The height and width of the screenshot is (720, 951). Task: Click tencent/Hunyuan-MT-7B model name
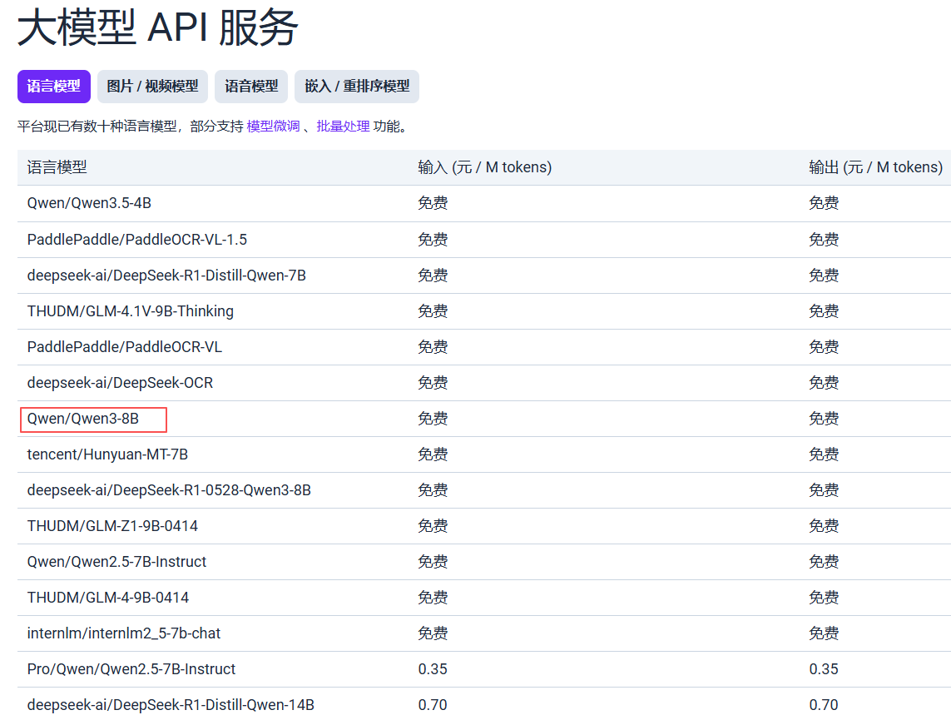tap(107, 454)
